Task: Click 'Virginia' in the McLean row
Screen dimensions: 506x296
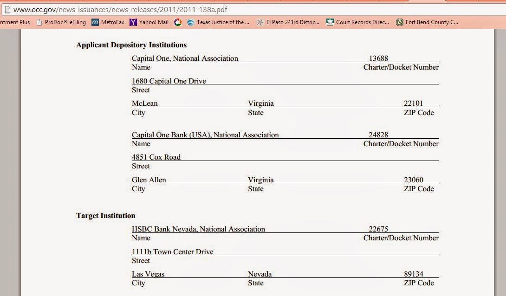Action: tap(261, 103)
